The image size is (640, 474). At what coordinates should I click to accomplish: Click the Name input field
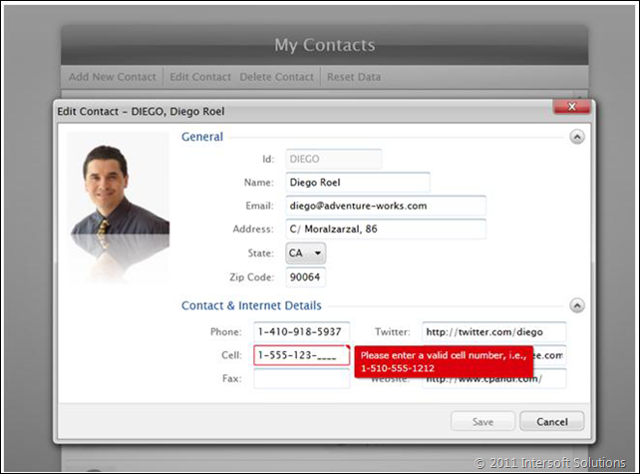point(356,183)
